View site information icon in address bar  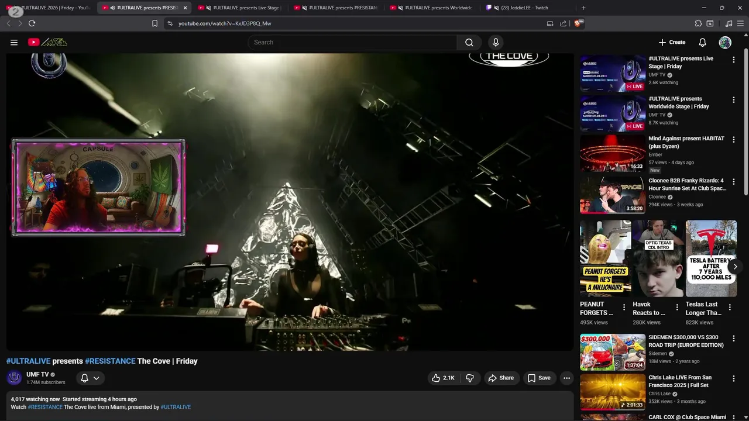coord(170,23)
